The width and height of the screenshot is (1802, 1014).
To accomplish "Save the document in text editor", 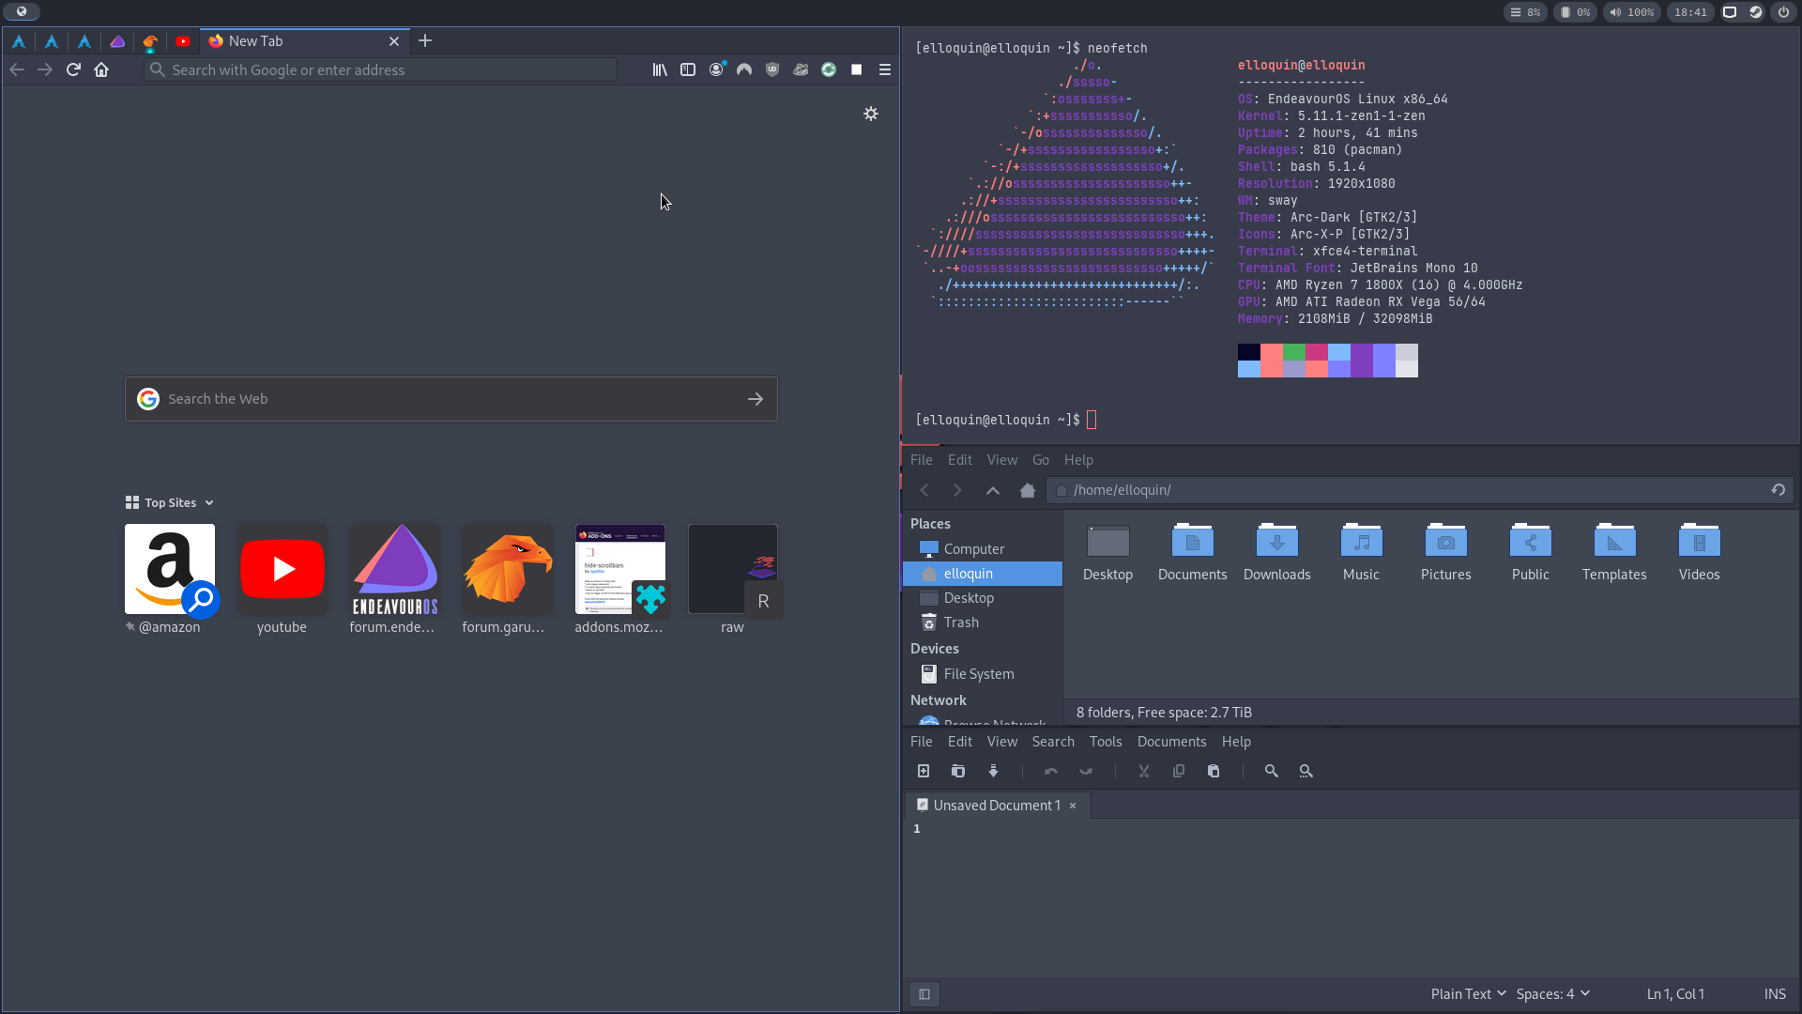I will 993,771.
